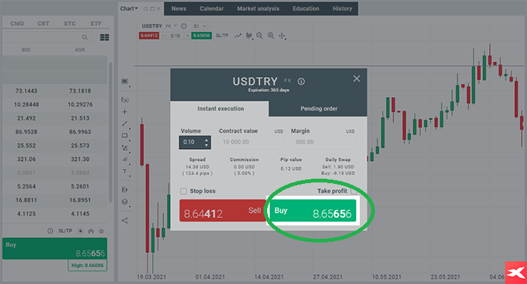This screenshot has width=527, height=284.
Task: Click red 8.64412 sell price in chart toolbar
Action: [149, 36]
